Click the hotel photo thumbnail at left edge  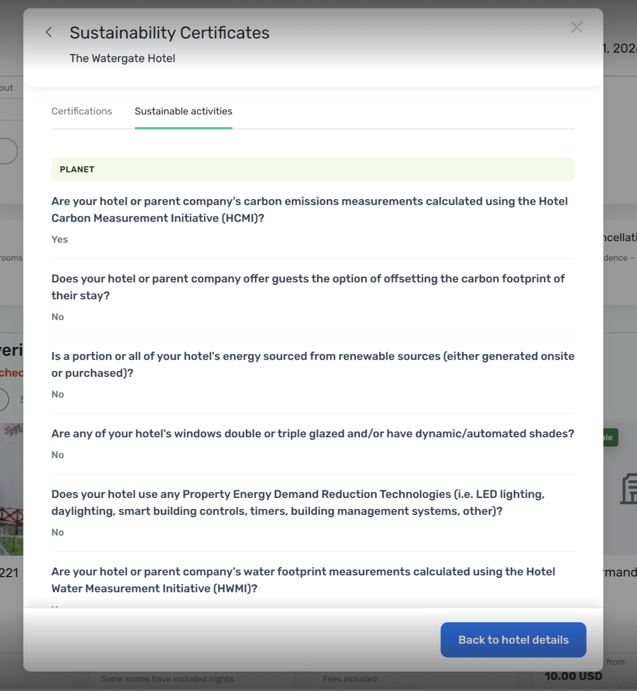click(11, 489)
